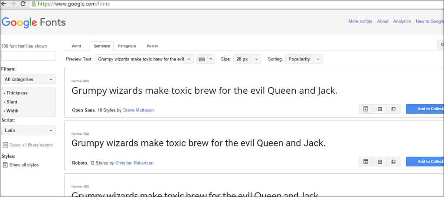Click the 708 font families shown text
The width and height of the screenshot is (444, 197).
pyautogui.click(x=24, y=46)
